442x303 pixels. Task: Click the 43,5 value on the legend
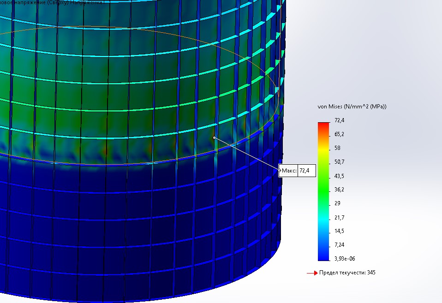click(x=339, y=176)
